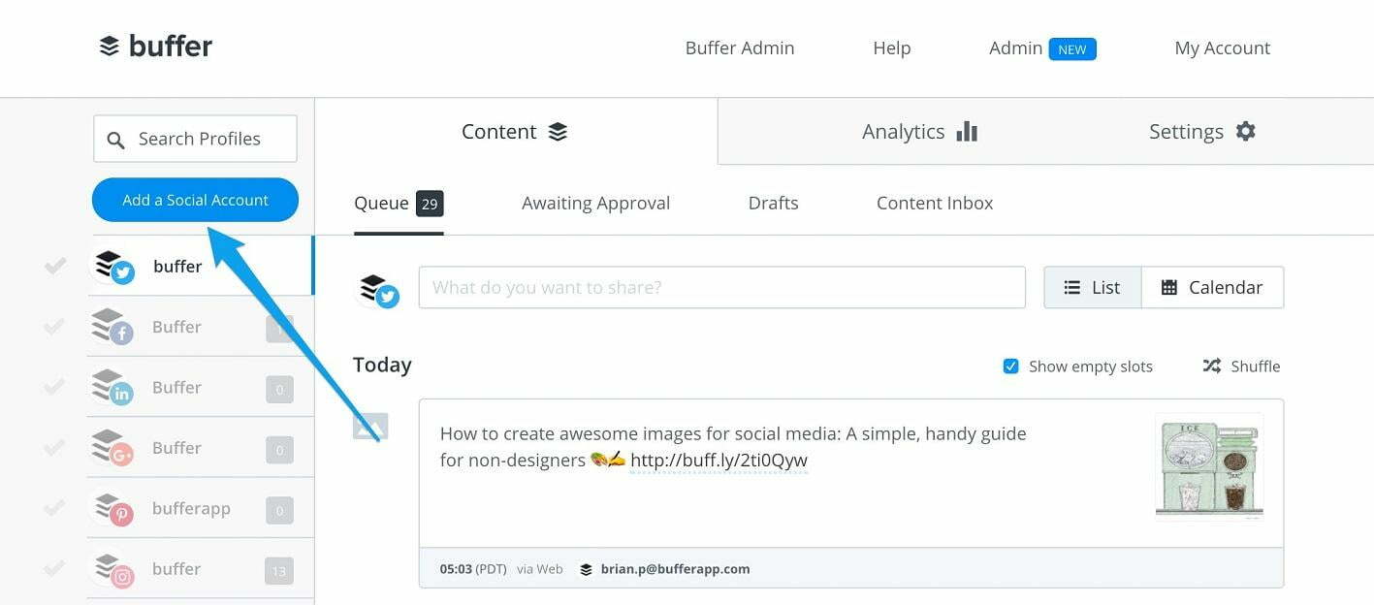Image resolution: width=1374 pixels, height=605 pixels.
Task: Toggle the checkmark beside the Twitter profile
Action: 54,265
